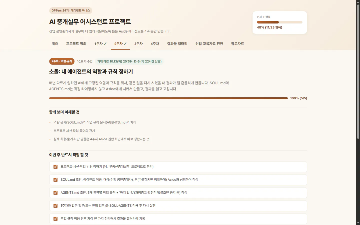
Task: Click the 전체 진행률 progress bar
Action: point(279,22)
